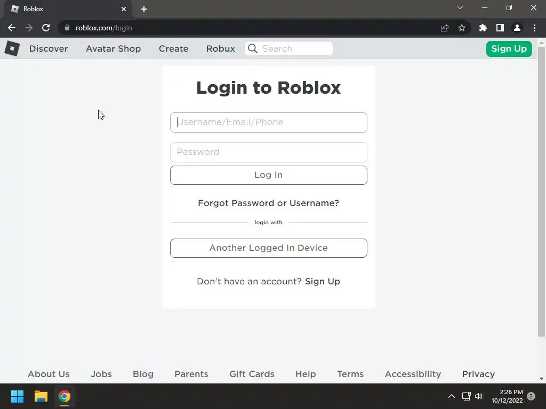Open the tab search chevron in the title bar
This screenshot has height=409, width=546.
(x=460, y=7)
